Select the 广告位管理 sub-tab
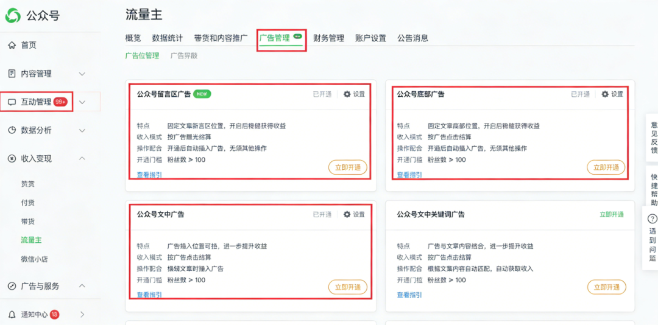Image resolution: width=658 pixels, height=325 pixels. point(142,56)
